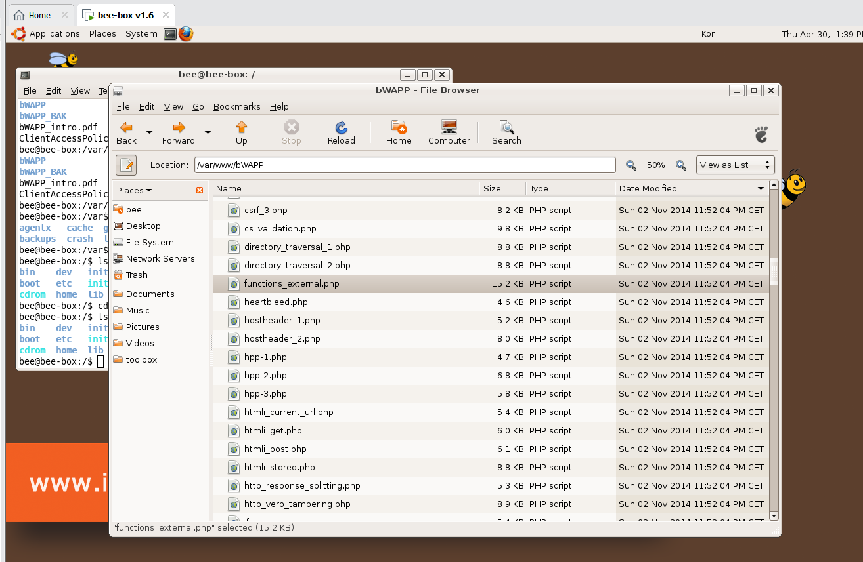
Task: Open the Places menu in top panel
Action: click(102, 33)
